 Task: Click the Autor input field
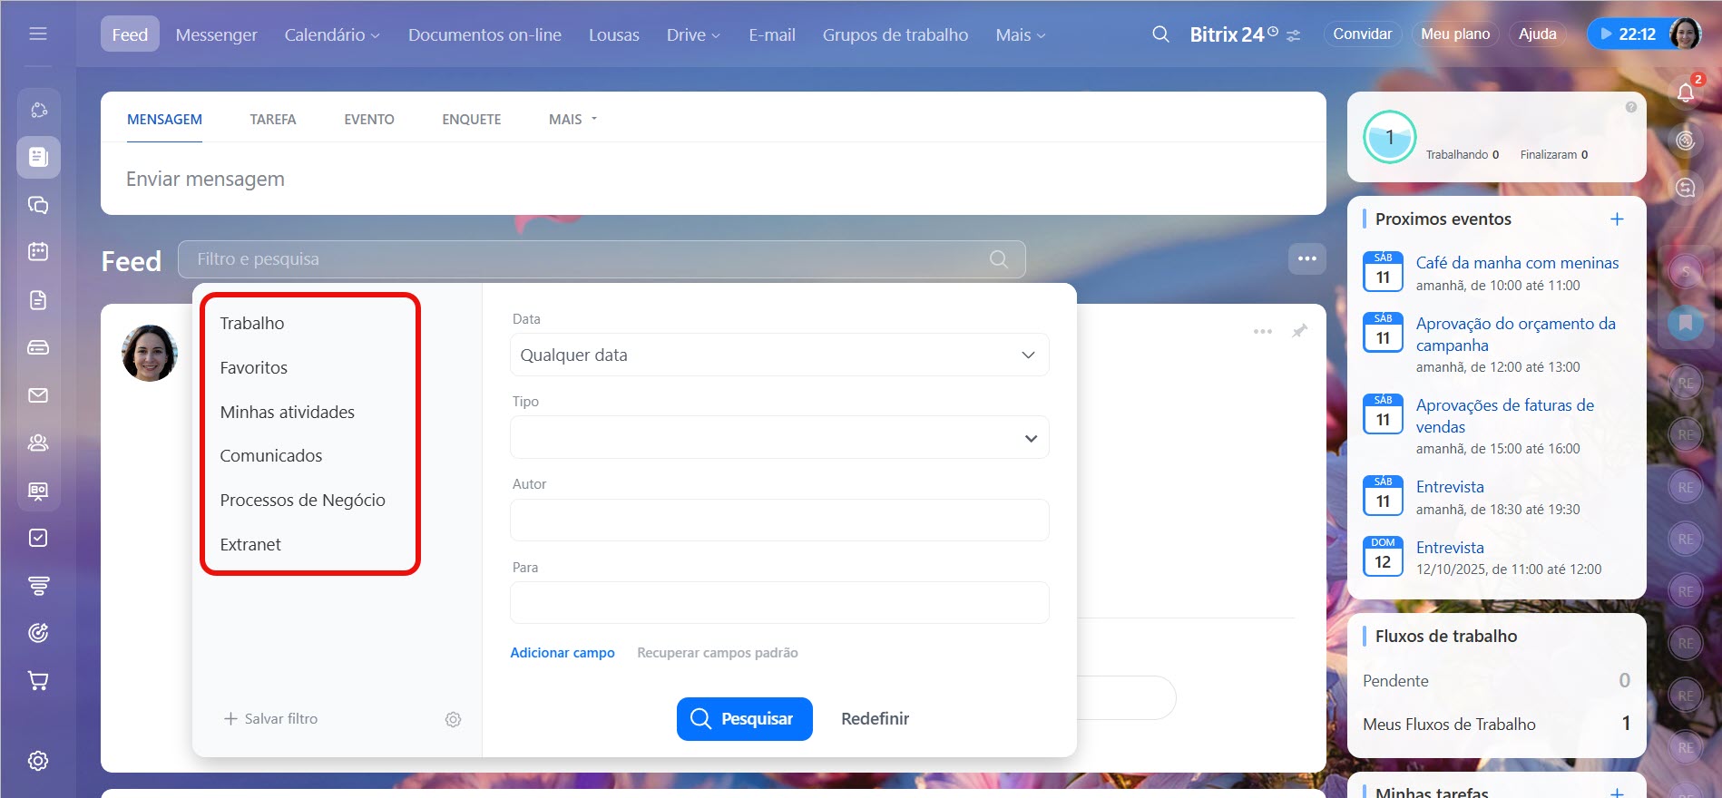(778, 521)
